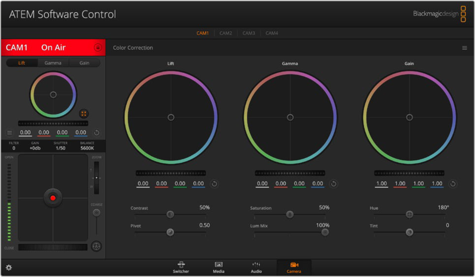Open settings with the gear icon
The width and height of the screenshot is (475, 277).
coord(9,267)
